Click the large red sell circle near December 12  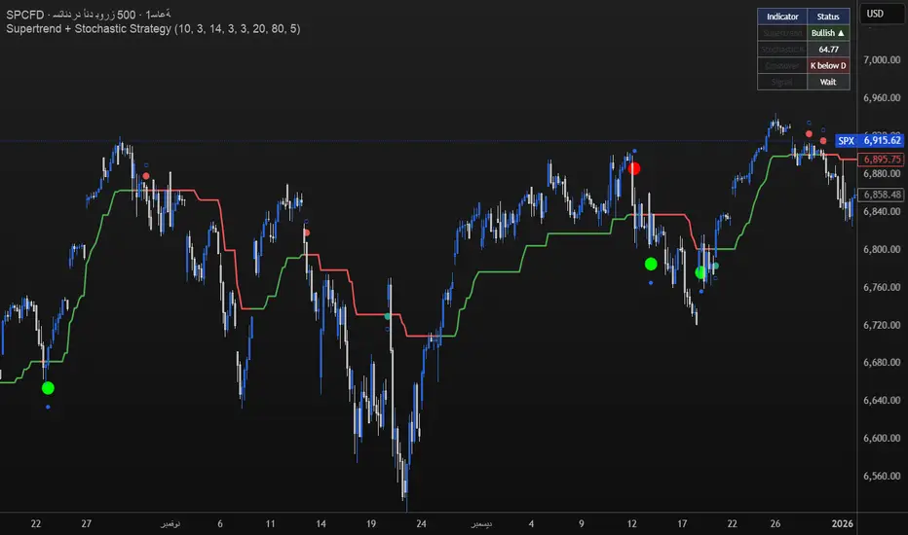(x=634, y=168)
